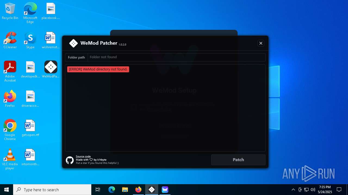Click 'Made with heart by k1tbyte' text
The width and height of the screenshot is (348, 195).
(x=91, y=160)
